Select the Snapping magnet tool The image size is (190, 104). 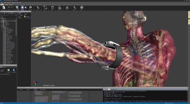(30, 7)
